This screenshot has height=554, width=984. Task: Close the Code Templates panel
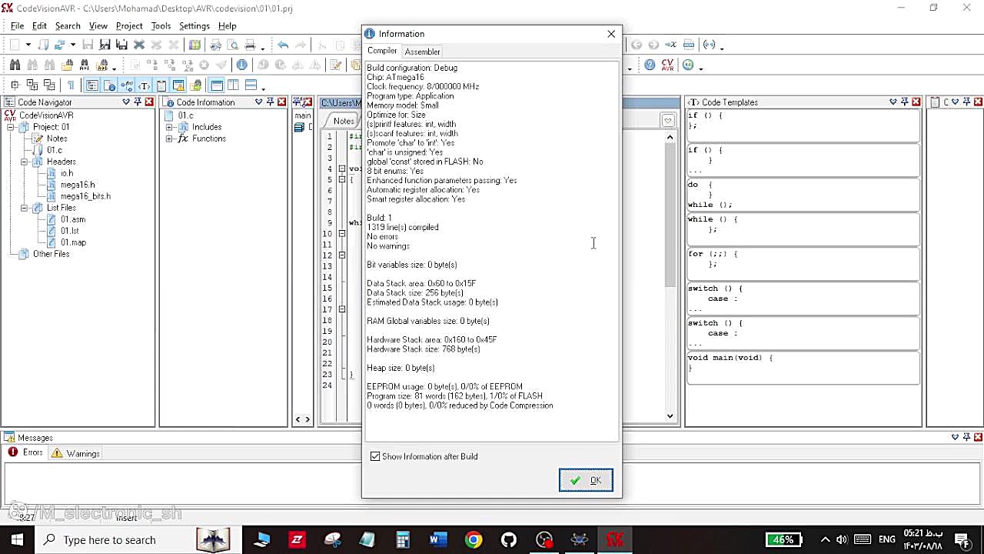click(x=916, y=102)
